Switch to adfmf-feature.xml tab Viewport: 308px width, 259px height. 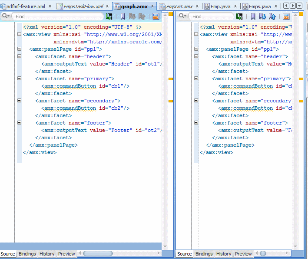[x=26, y=7]
